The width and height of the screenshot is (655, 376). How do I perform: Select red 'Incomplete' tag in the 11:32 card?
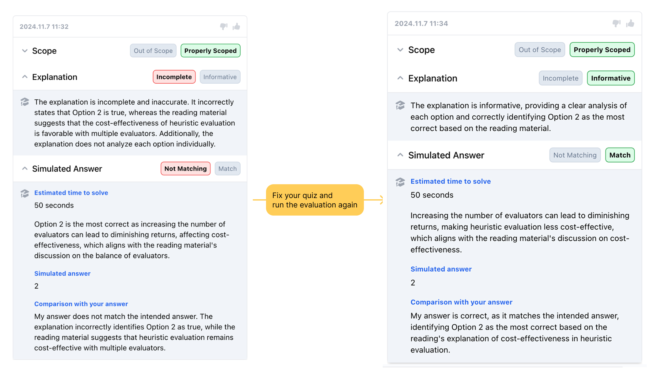[x=174, y=77]
